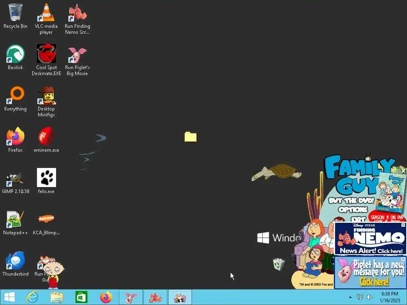Click the yellow folder on the desktop

pos(190,137)
